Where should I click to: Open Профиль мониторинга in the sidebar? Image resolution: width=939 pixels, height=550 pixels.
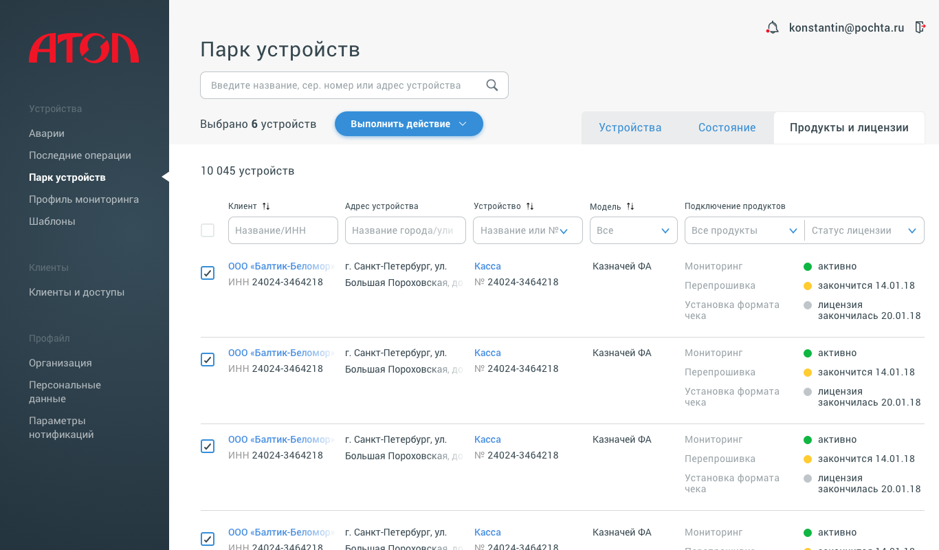[84, 199]
